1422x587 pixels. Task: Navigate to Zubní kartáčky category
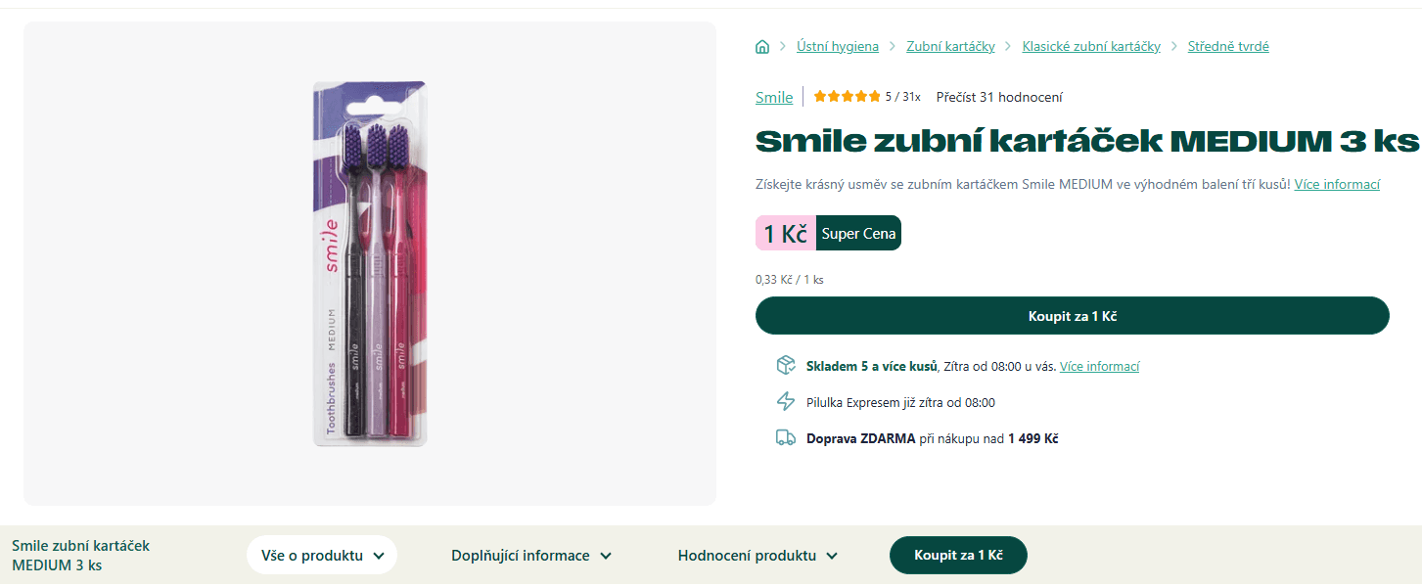(x=950, y=45)
